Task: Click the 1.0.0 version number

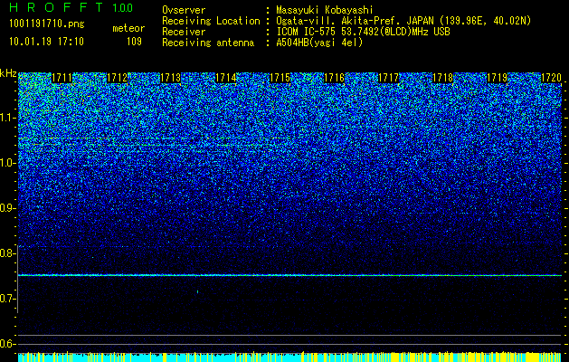Action: click(123, 8)
